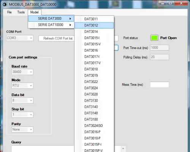
Task: Choose DAT3015P-I model
Action: 94,144
